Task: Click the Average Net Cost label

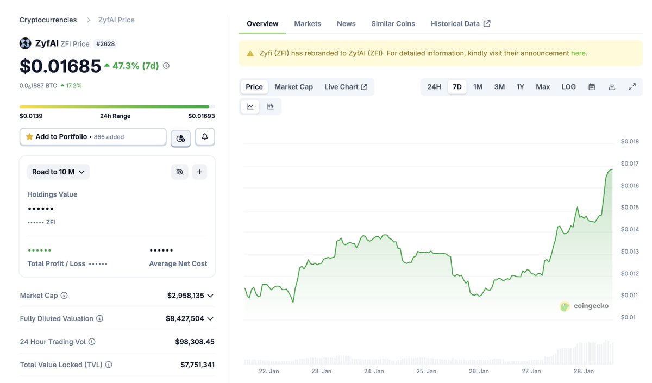Action: (178, 263)
